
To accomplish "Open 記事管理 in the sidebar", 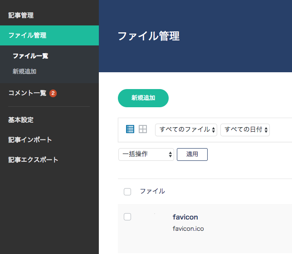I will pos(21,15).
